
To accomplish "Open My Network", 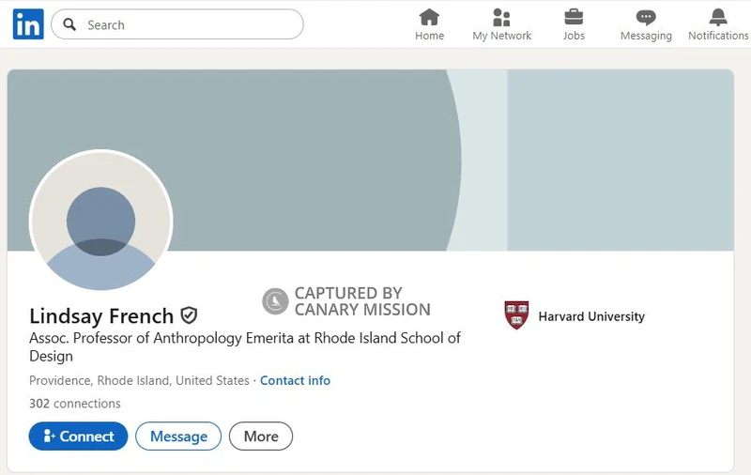I will [501, 25].
